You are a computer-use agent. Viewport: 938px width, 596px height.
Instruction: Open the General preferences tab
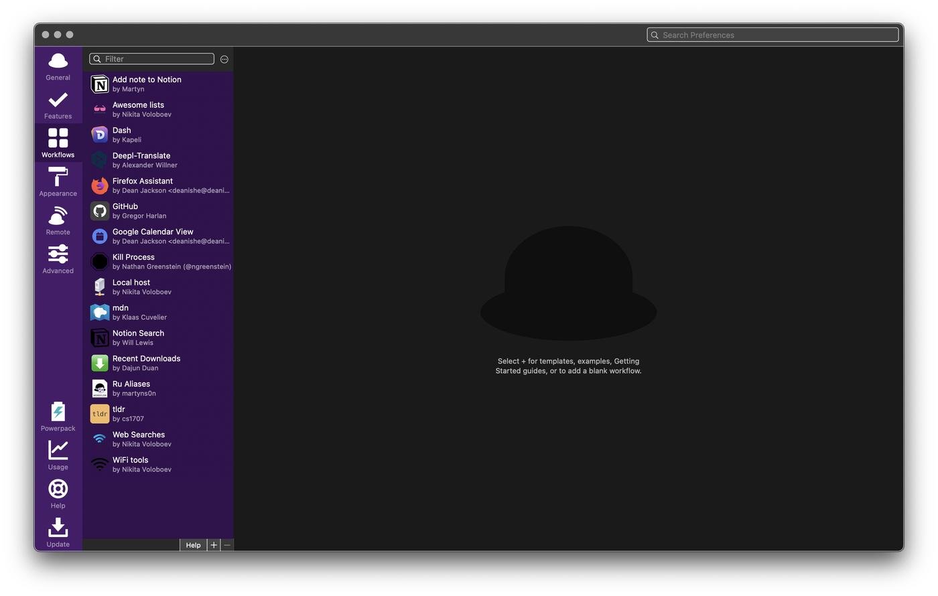pos(58,66)
